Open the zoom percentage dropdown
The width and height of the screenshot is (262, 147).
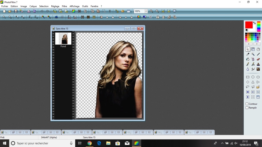[x=146, y=11]
